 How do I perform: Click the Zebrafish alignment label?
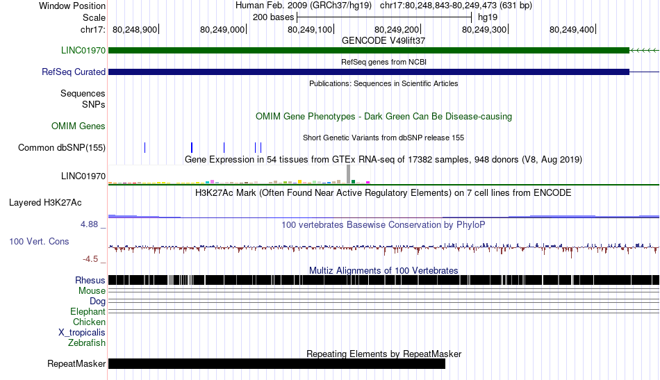[x=87, y=343]
